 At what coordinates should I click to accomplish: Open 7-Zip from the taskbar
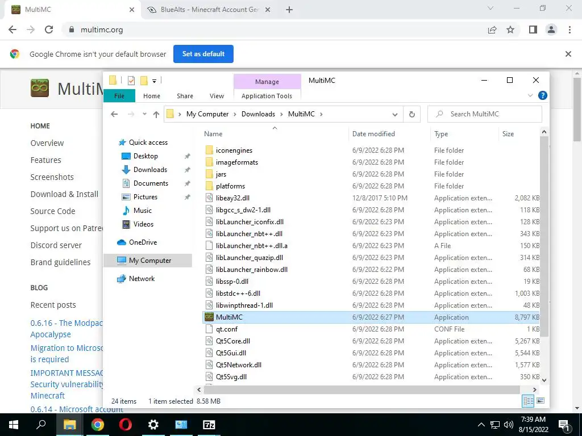coord(209,425)
